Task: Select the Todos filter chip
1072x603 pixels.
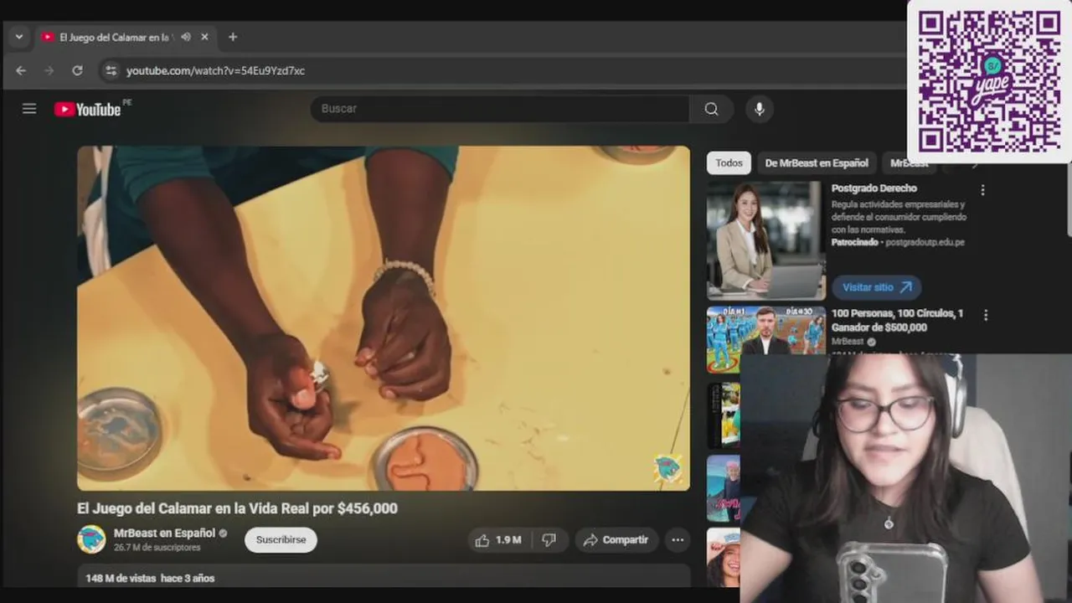Action: (x=729, y=163)
